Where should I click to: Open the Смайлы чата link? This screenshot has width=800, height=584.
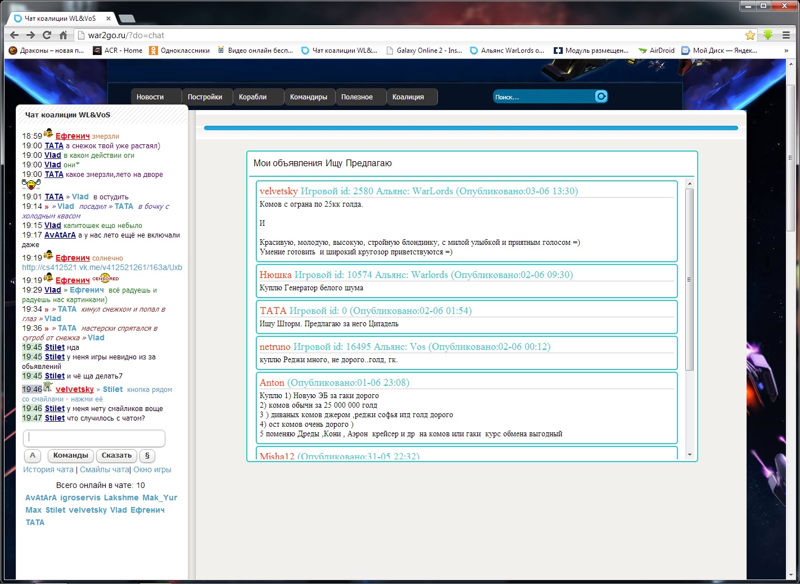104,469
